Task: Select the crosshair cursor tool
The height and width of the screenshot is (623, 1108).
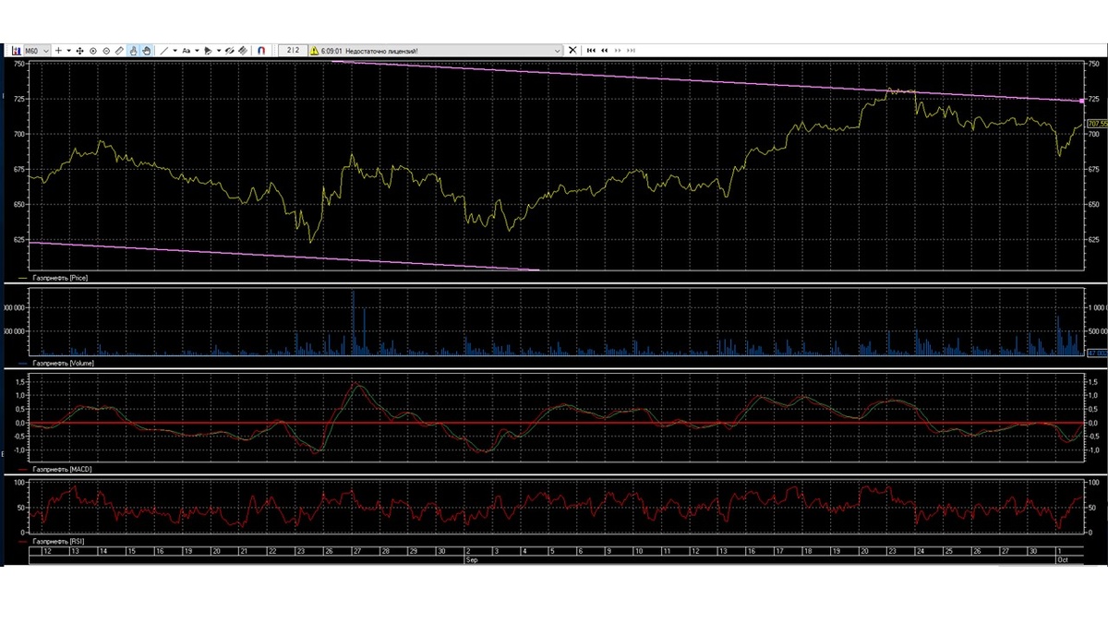Action: (58, 51)
